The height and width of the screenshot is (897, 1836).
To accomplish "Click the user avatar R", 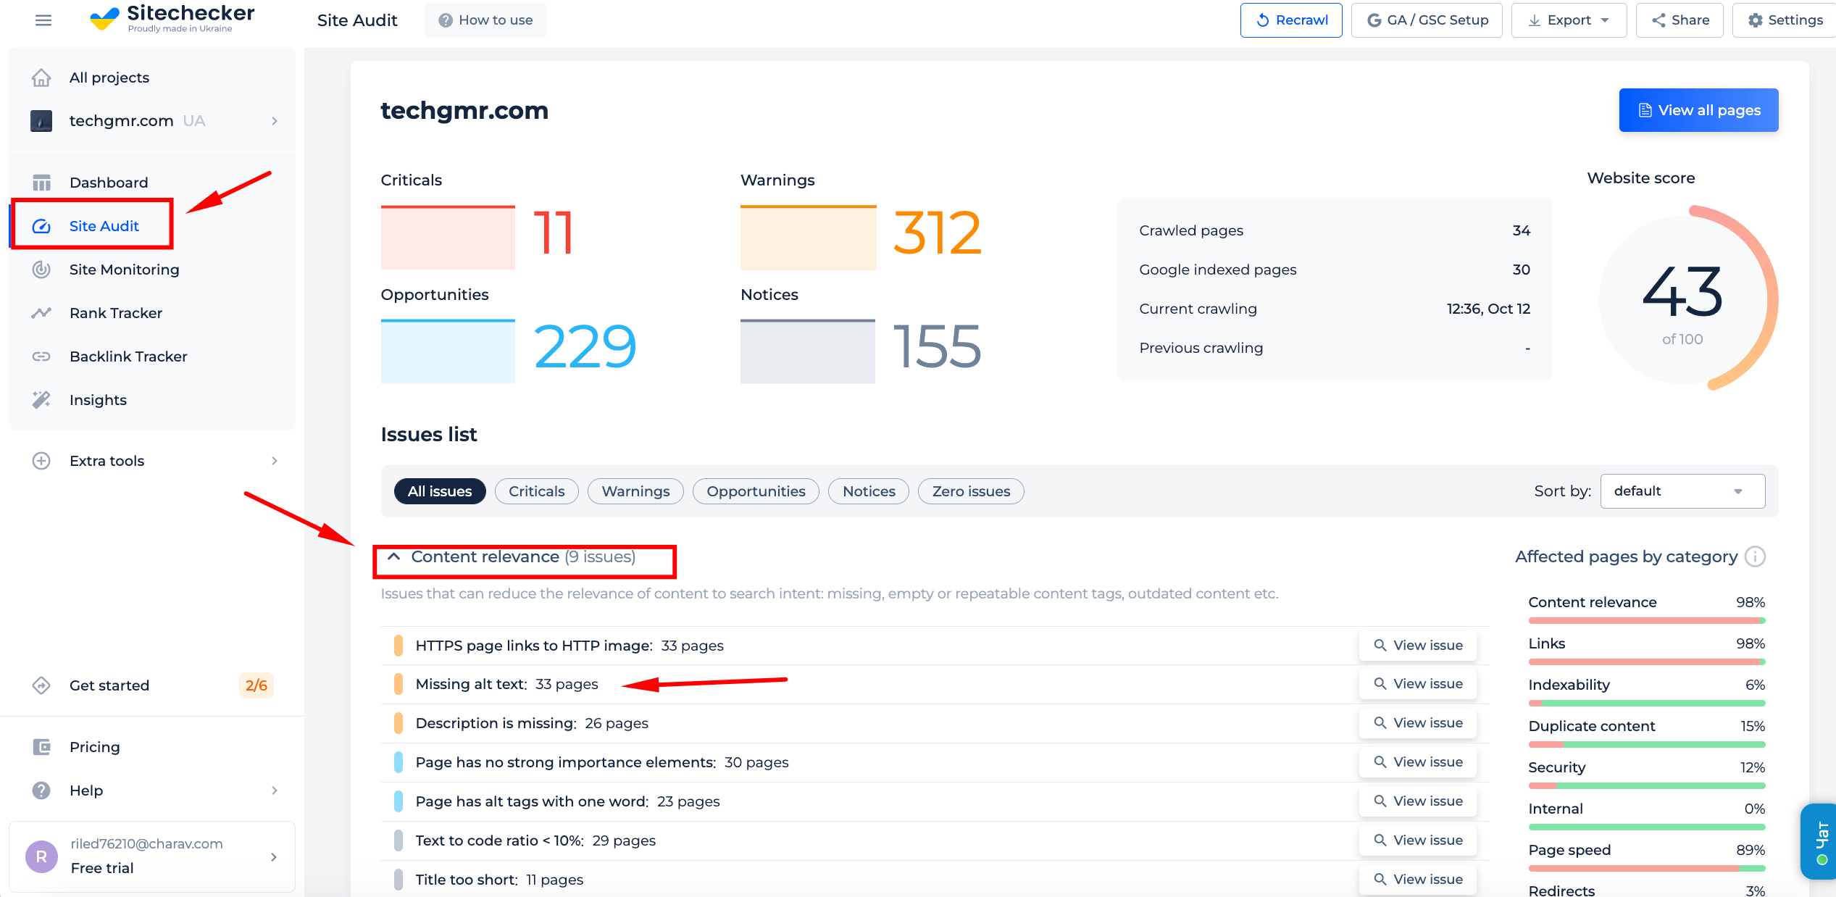I will tap(41, 856).
